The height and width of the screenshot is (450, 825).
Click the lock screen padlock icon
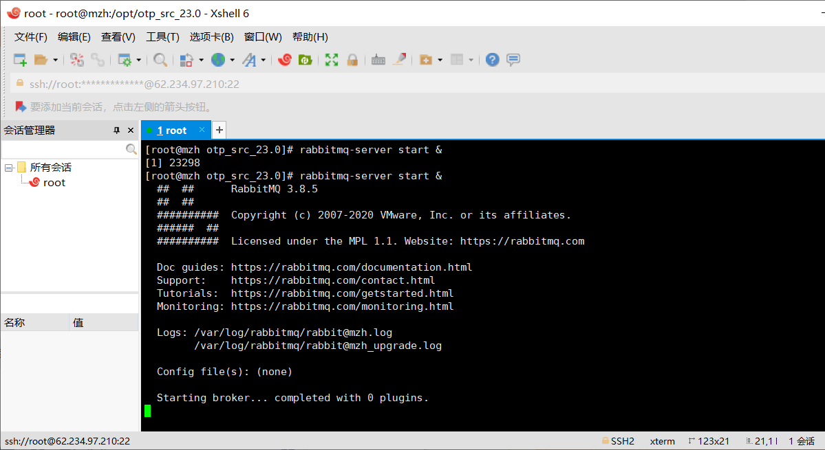tap(352, 60)
